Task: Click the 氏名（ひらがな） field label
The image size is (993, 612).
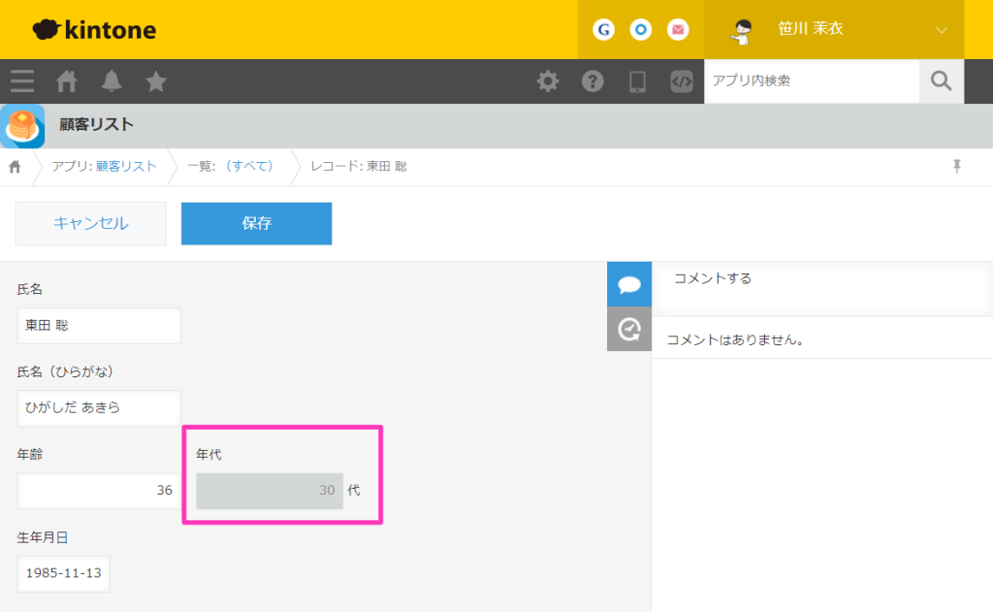Action: [65, 371]
